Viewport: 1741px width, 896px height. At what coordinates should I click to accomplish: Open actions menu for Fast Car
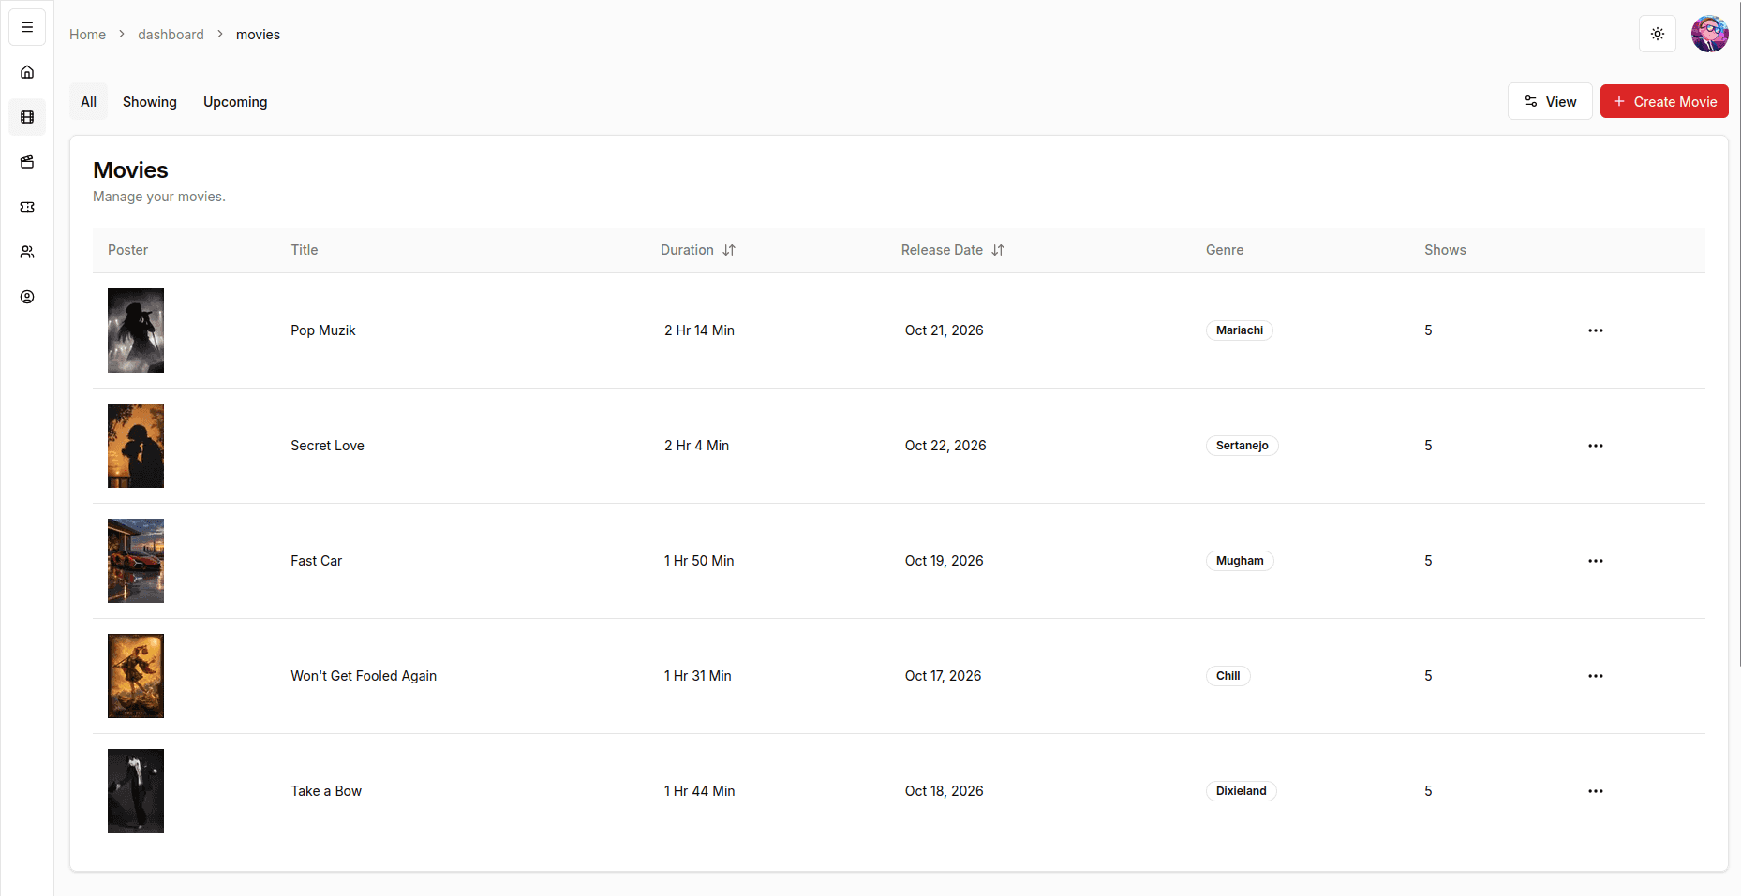tap(1596, 561)
